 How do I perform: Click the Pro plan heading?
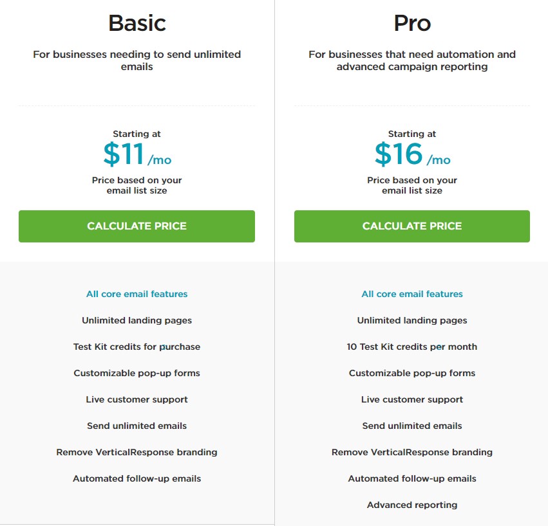412,23
